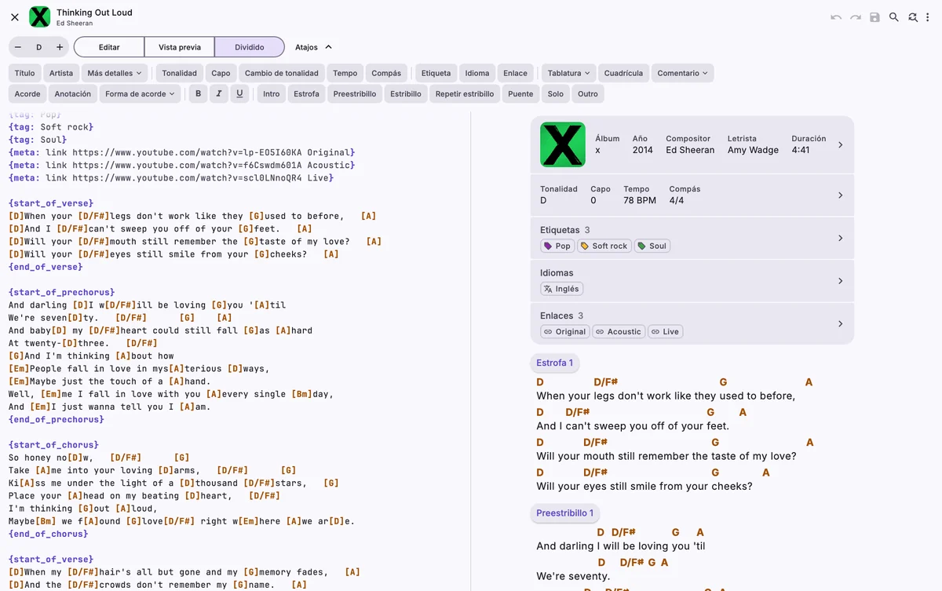The width and height of the screenshot is (942, 591).
Task: Open search with the magnifier icon
Action: (x=894, y=17)
